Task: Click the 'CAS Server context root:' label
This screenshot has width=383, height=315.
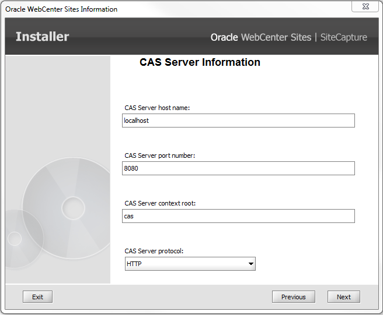Action: point(160,203)
